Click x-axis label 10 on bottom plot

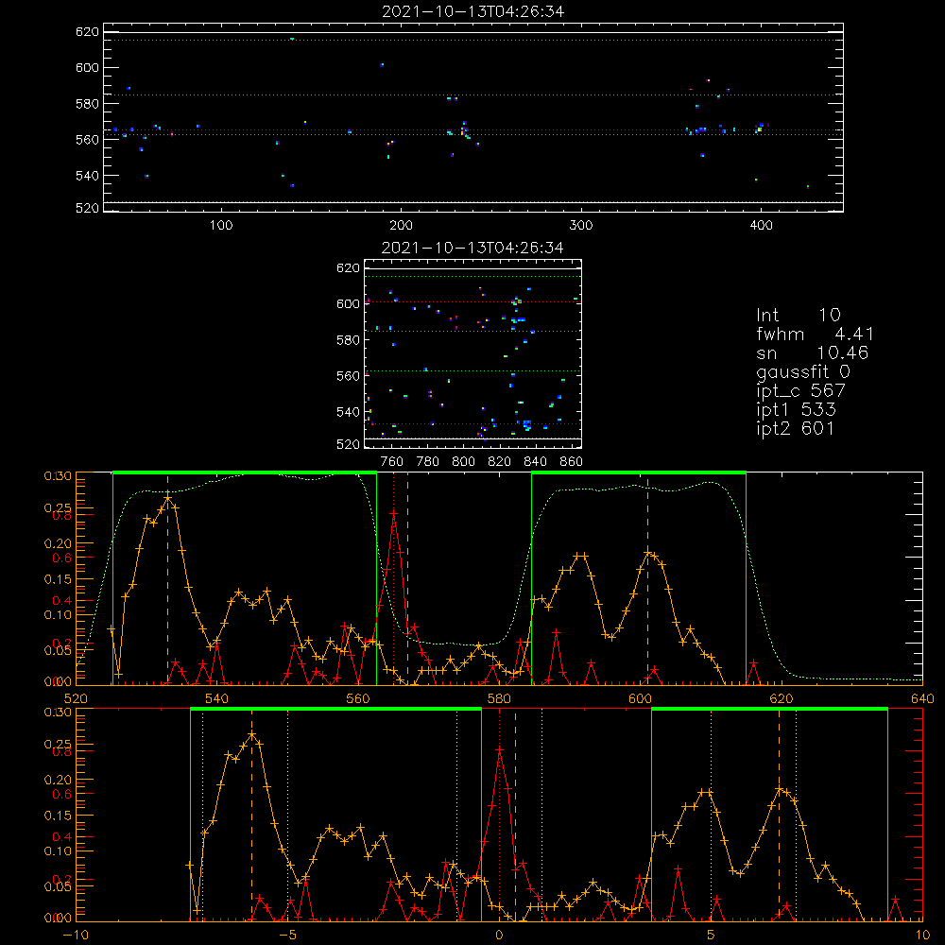pos(922,935)
